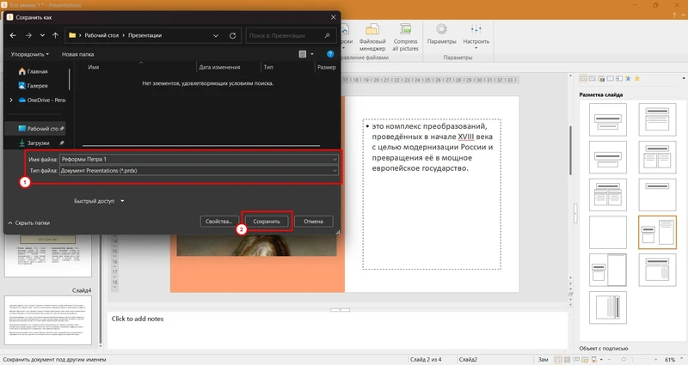The width and height of the screenshot is (688, 365).
Task: Open dialog help question mark
Action: (x=330, y=54)
